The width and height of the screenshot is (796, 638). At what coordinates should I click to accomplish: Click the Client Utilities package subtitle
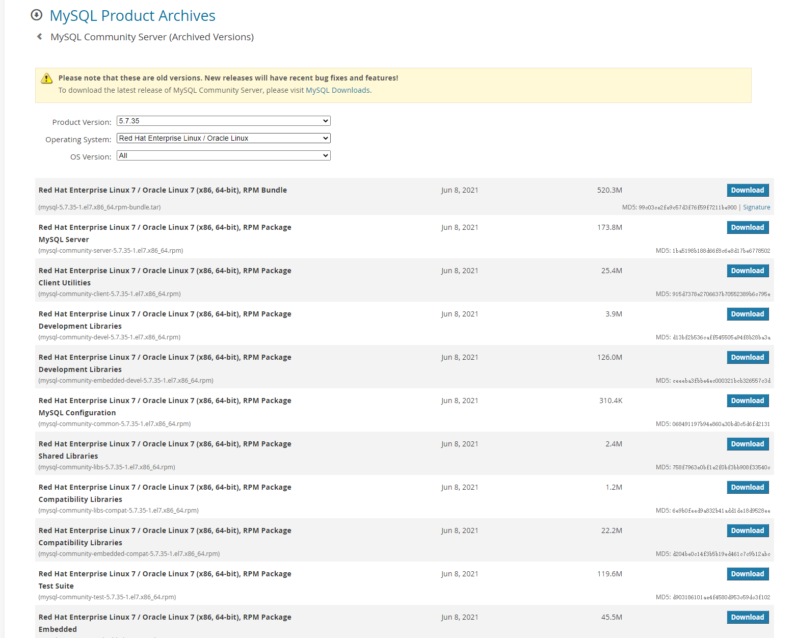pos(65,283)
